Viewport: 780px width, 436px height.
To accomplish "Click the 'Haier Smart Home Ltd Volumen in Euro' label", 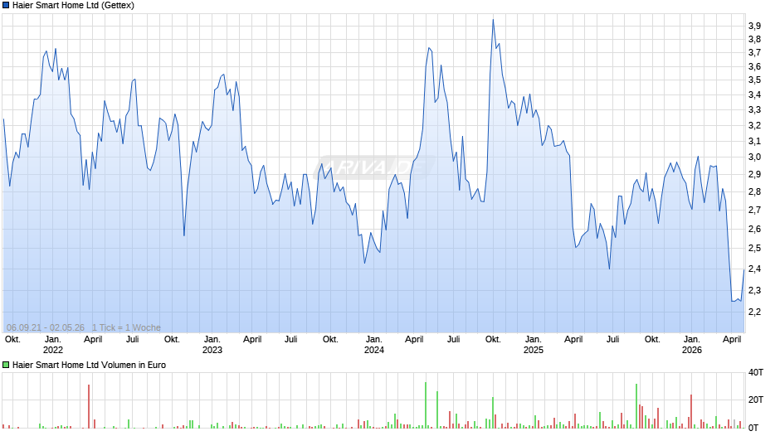I will click(89, 365).
